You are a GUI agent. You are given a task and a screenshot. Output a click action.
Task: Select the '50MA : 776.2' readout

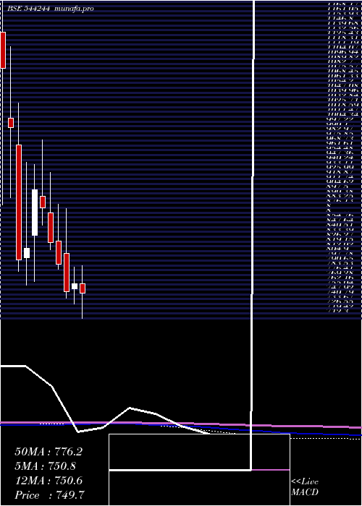[x=49, y=452]
